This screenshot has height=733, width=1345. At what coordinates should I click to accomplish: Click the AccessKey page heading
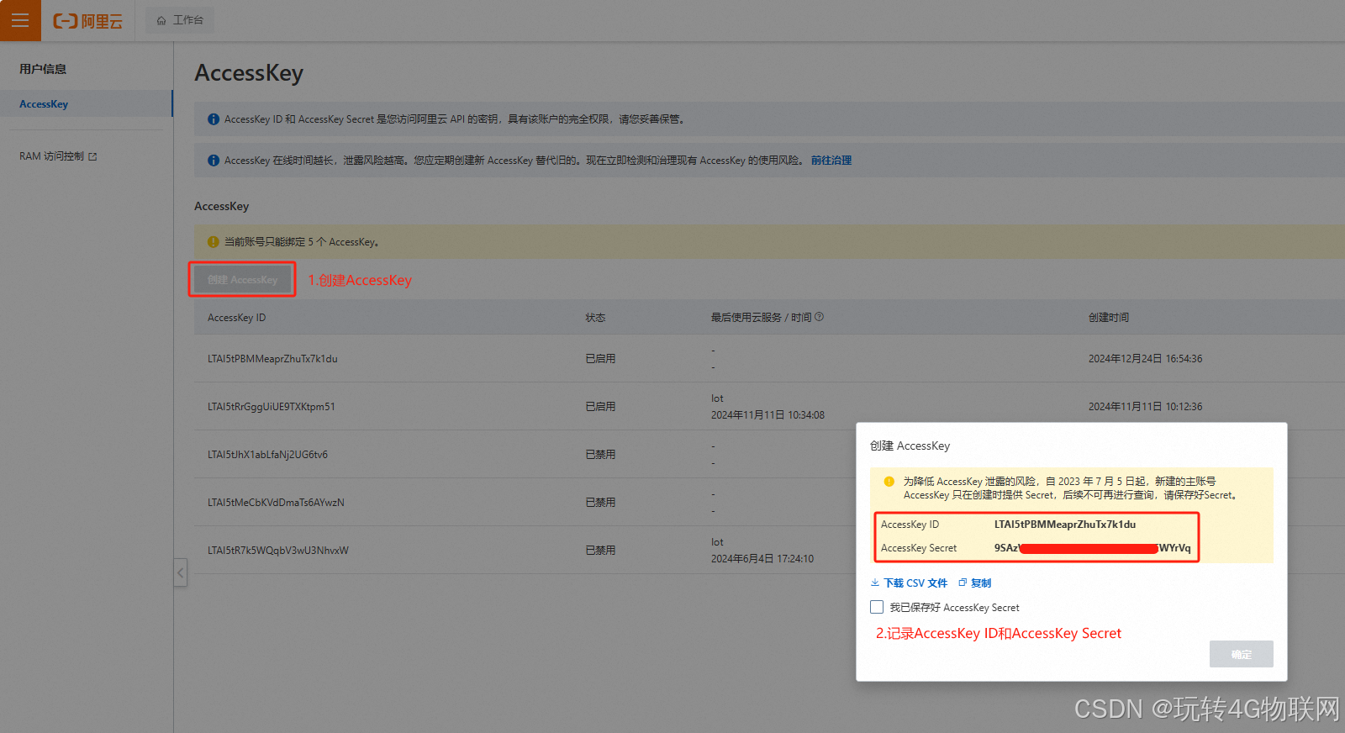[249, 73]
